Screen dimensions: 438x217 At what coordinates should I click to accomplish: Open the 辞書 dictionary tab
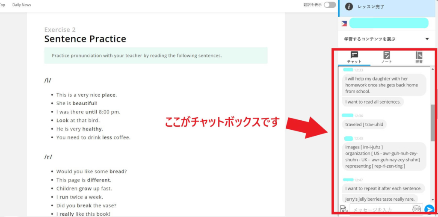pyautogui.click(x=419, y=58)
